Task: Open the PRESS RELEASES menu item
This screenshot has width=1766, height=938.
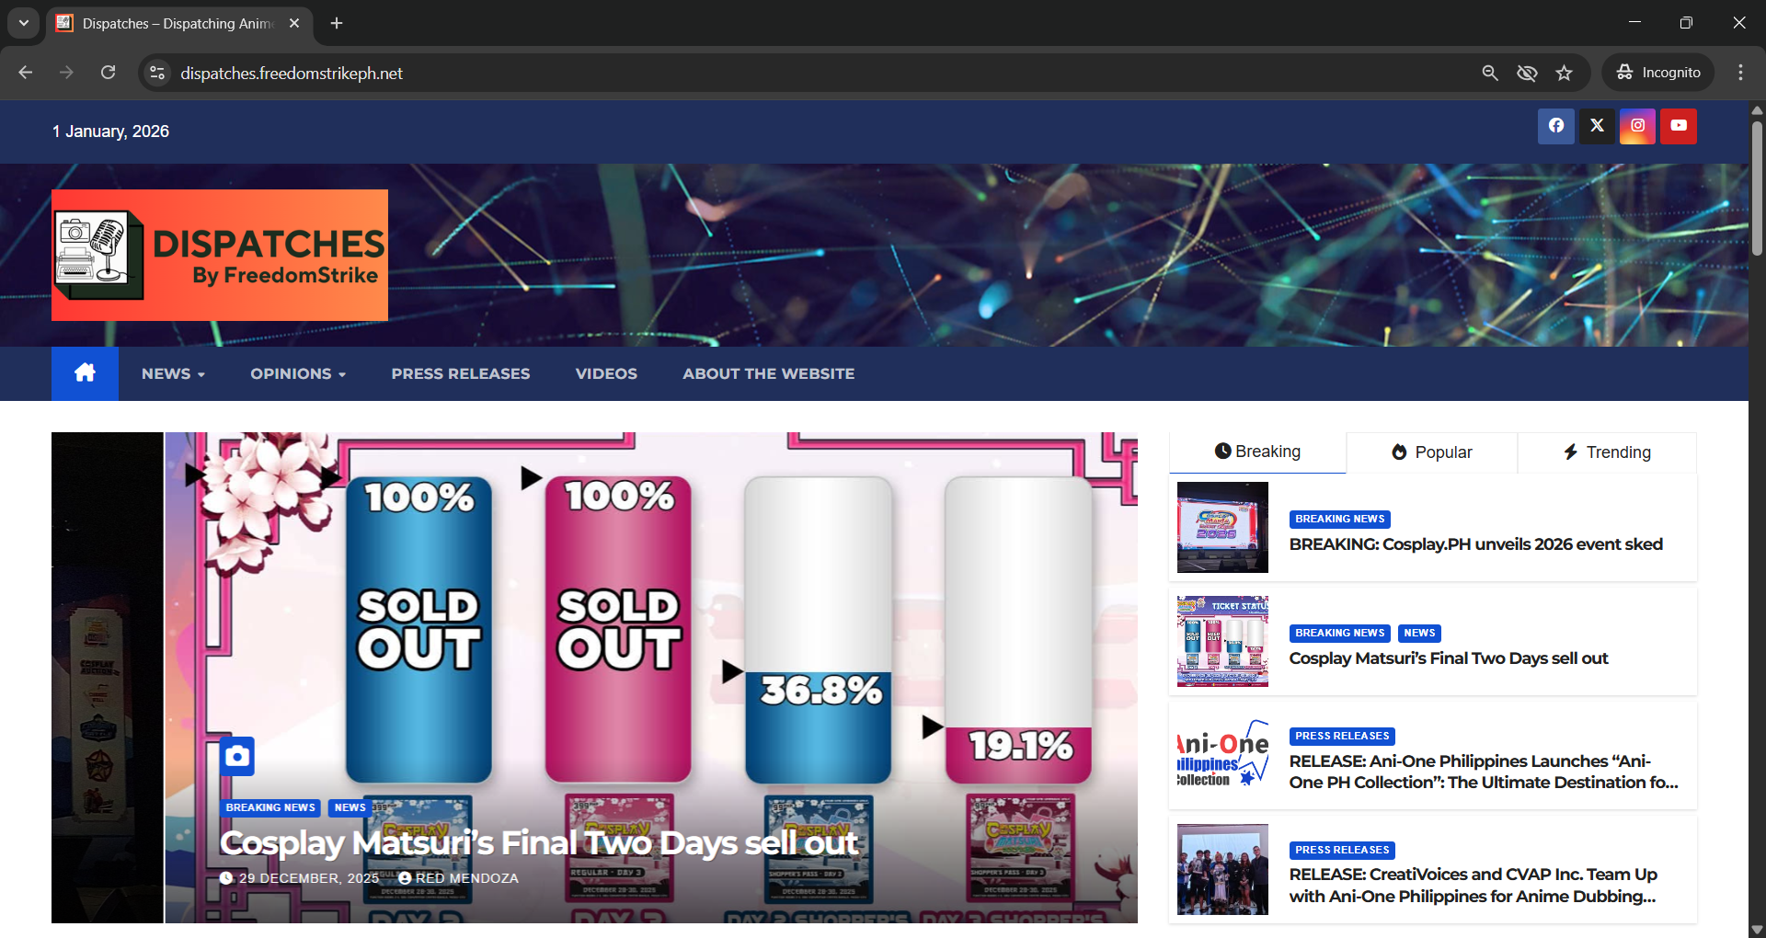Action: click(x=461, y=373)
